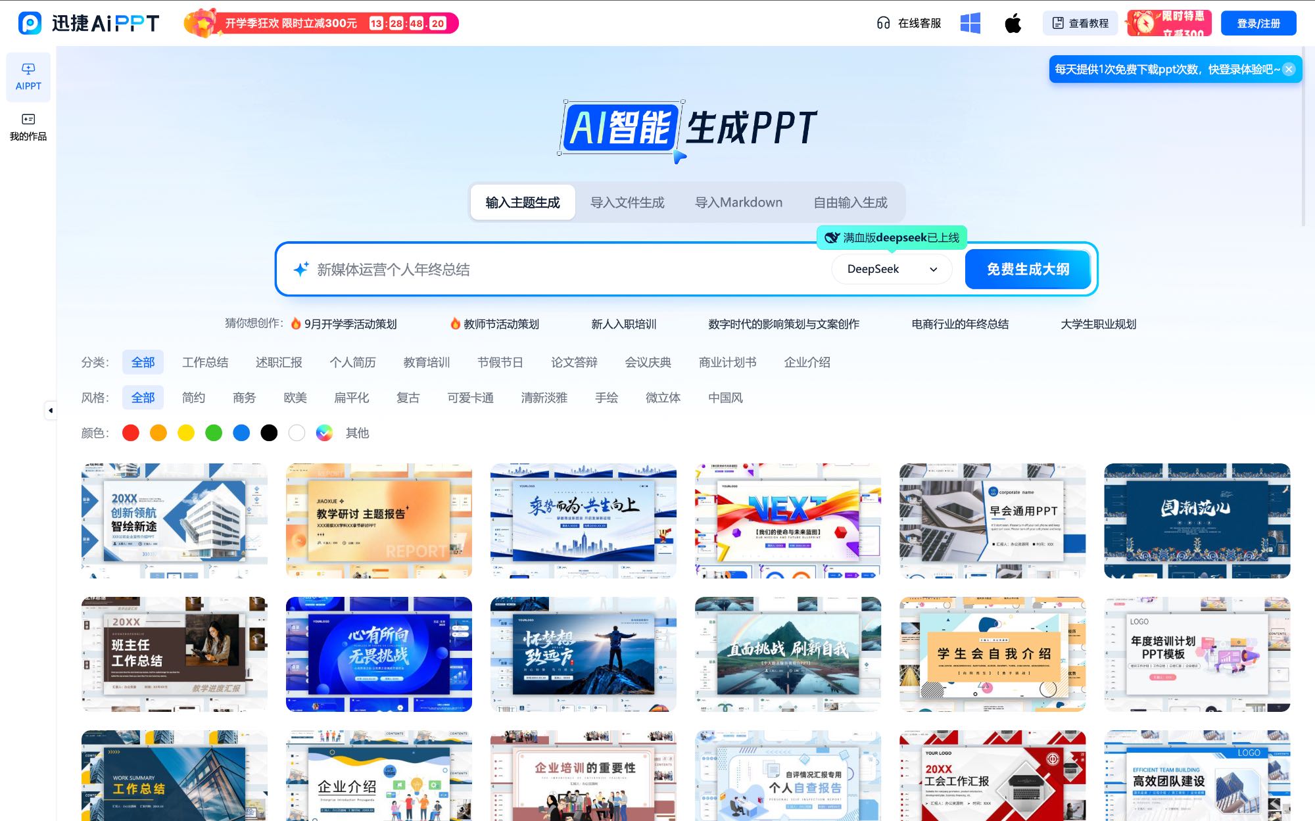Click the page vertical scrollbar
The height and width of the screenshot is (821, 1315).
(1304, 138)
